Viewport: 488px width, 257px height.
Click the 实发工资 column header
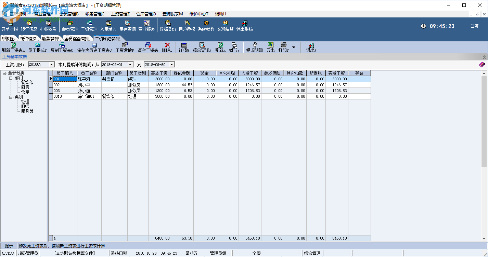[336, 73]
